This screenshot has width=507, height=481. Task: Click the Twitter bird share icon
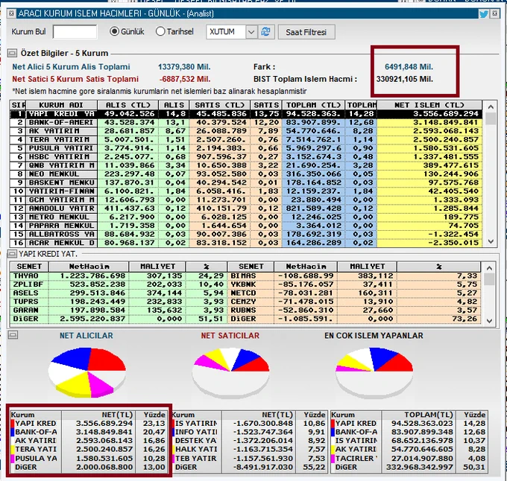[x=484, y=14]
